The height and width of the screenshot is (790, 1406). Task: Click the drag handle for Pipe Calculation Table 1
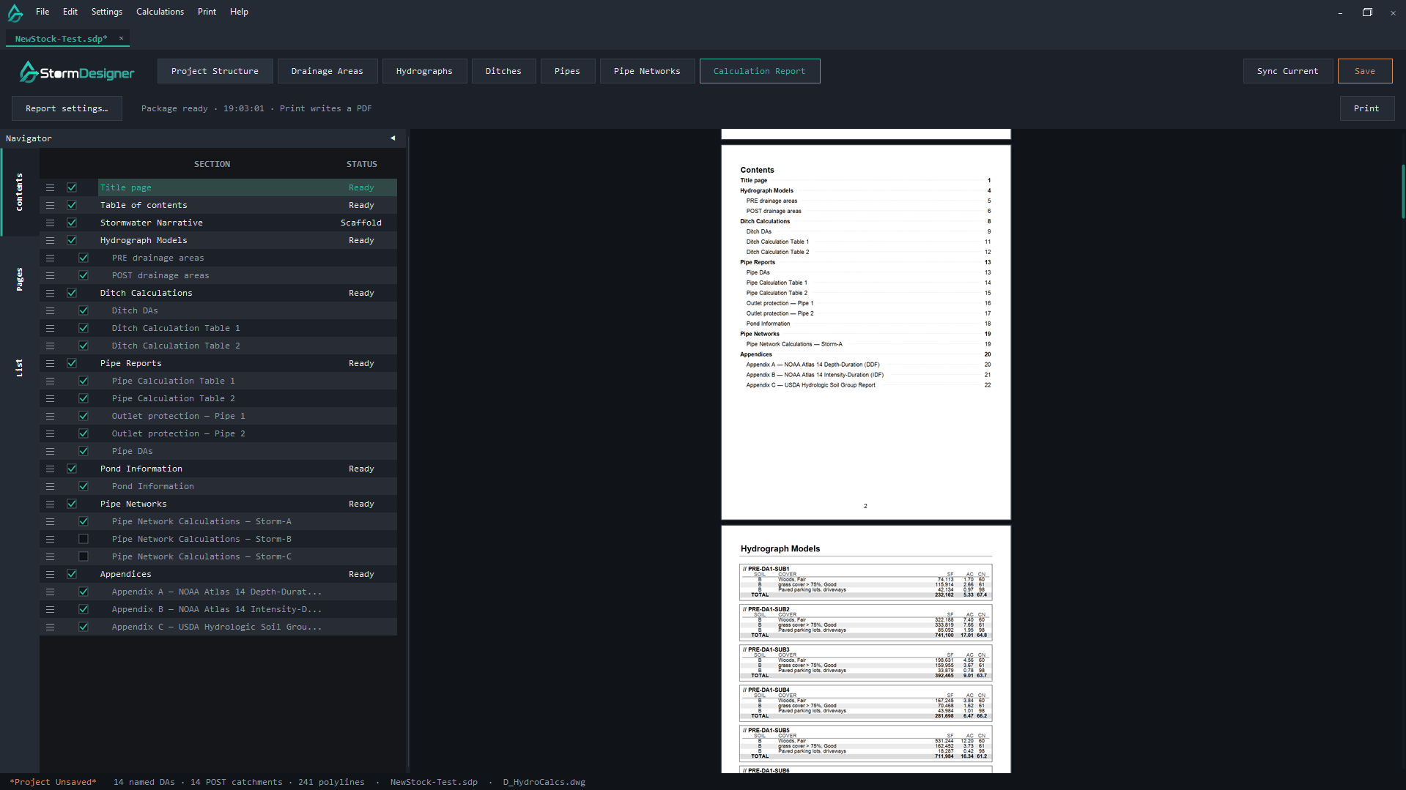pos(50,381)
